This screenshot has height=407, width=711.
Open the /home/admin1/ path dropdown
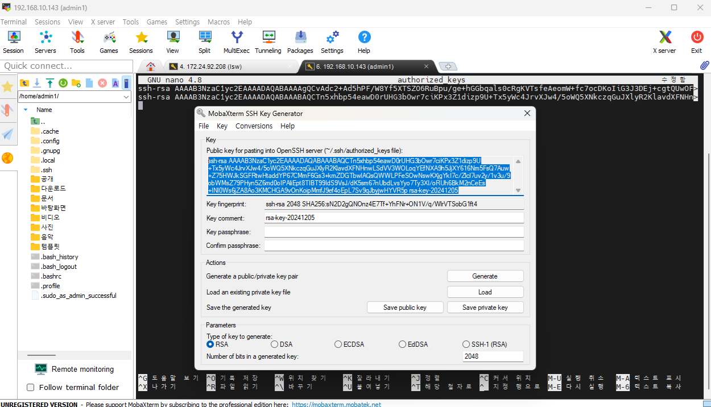126,97
